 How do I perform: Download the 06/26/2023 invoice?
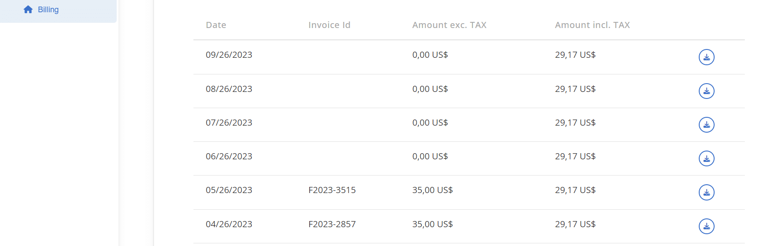(x=706, y=158)
